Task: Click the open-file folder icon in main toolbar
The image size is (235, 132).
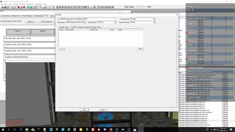Action: point(3,7)
